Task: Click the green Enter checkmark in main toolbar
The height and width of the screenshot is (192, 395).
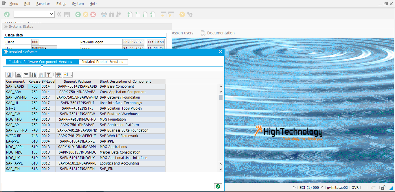Action: (7, 14)
